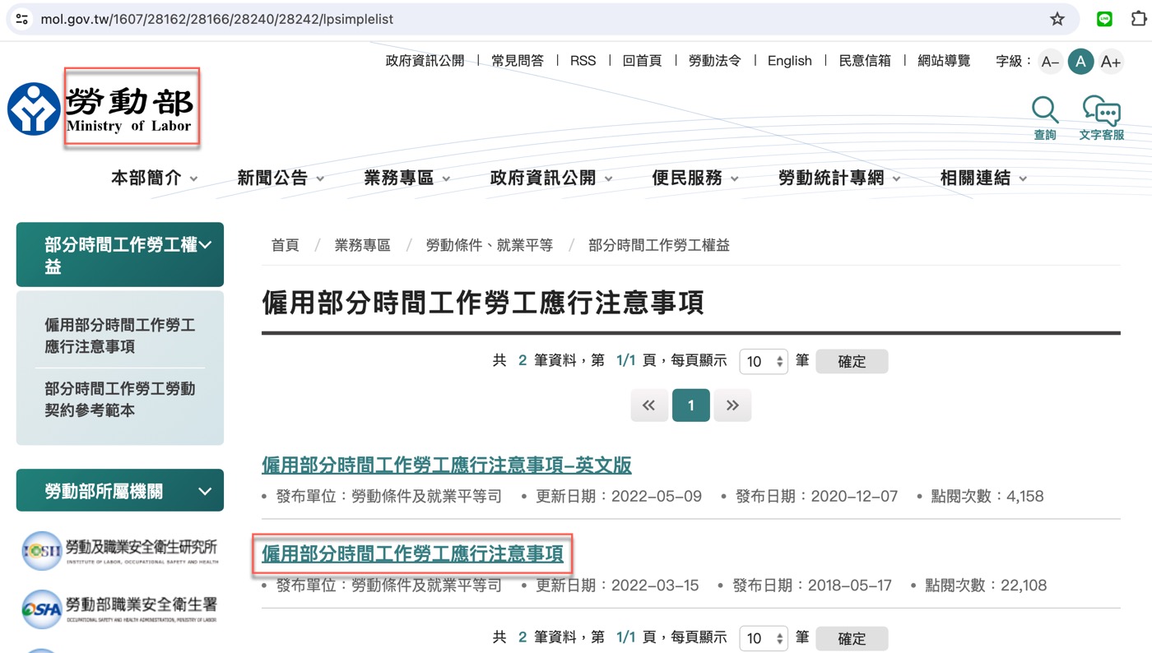Open the 網站導覽 link
The image size is (1152, 653).
coord(944,61)
